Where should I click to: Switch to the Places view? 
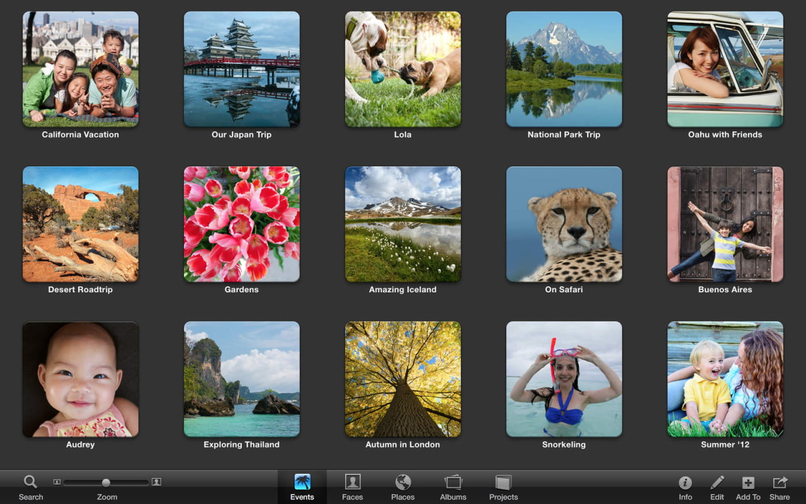tap(403, 483)
